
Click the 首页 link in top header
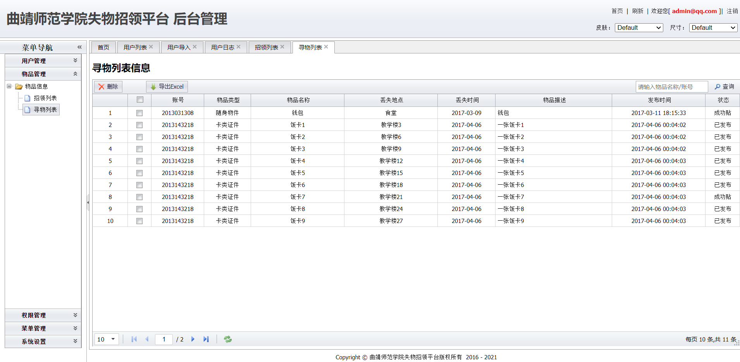617,11
